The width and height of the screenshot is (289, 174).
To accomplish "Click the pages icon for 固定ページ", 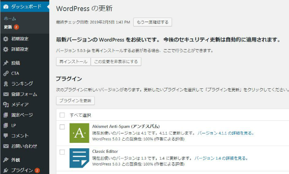I will pos(6,115).
